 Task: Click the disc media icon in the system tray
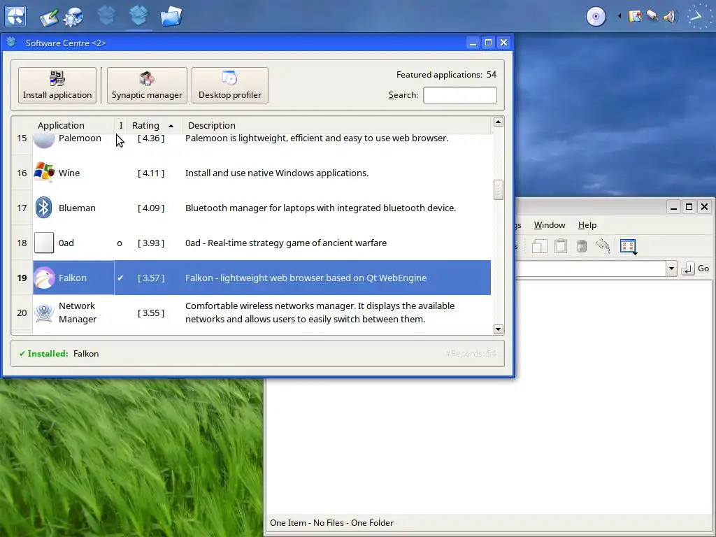(596, 17)
